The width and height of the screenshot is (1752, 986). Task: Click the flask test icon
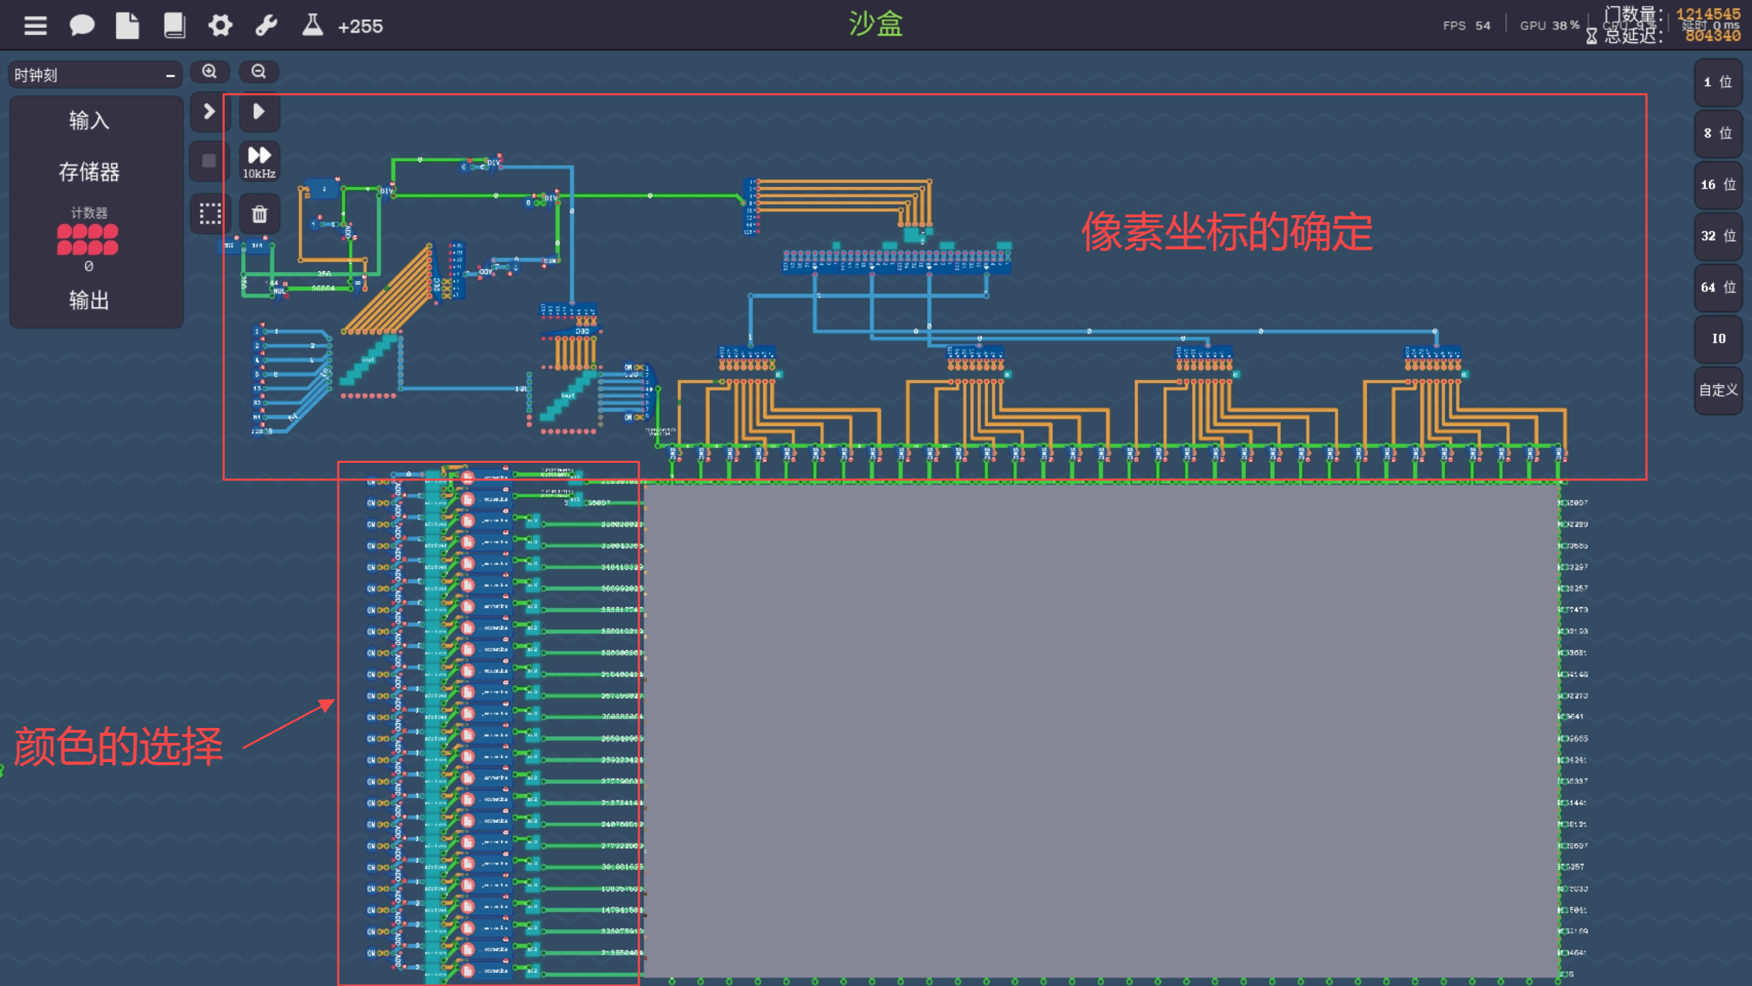(312, 26)
